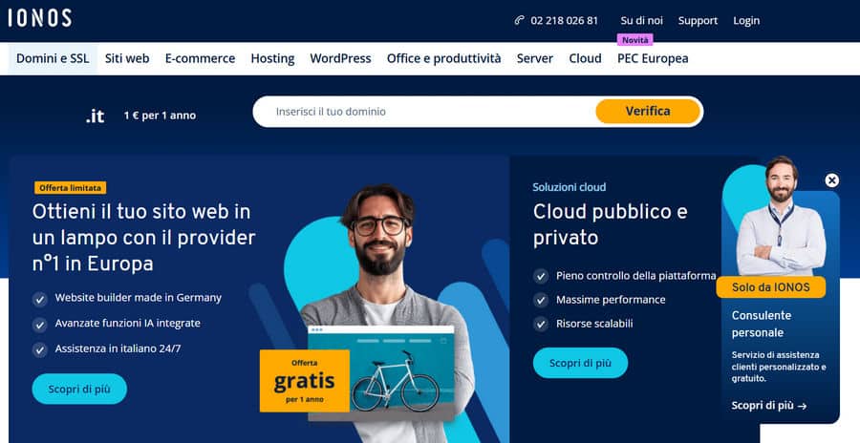Click Scopri di più under Cloud pubblico
Viewport: 860px width, 443px height.
580,363
